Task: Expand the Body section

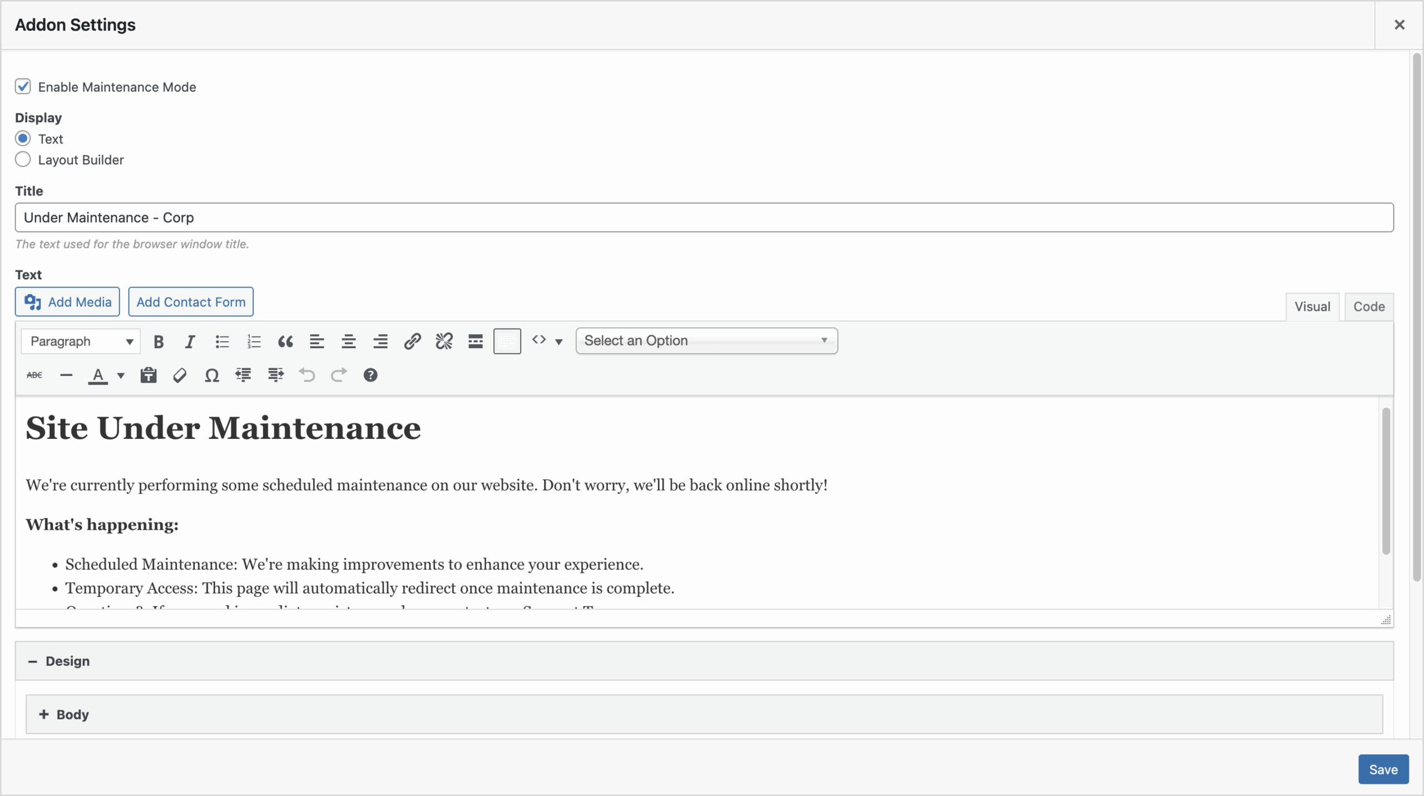Action: (x=704, y=714)
